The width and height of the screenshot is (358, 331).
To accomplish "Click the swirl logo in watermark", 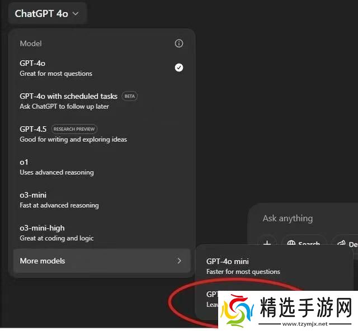I will click(x=237, y=310).
